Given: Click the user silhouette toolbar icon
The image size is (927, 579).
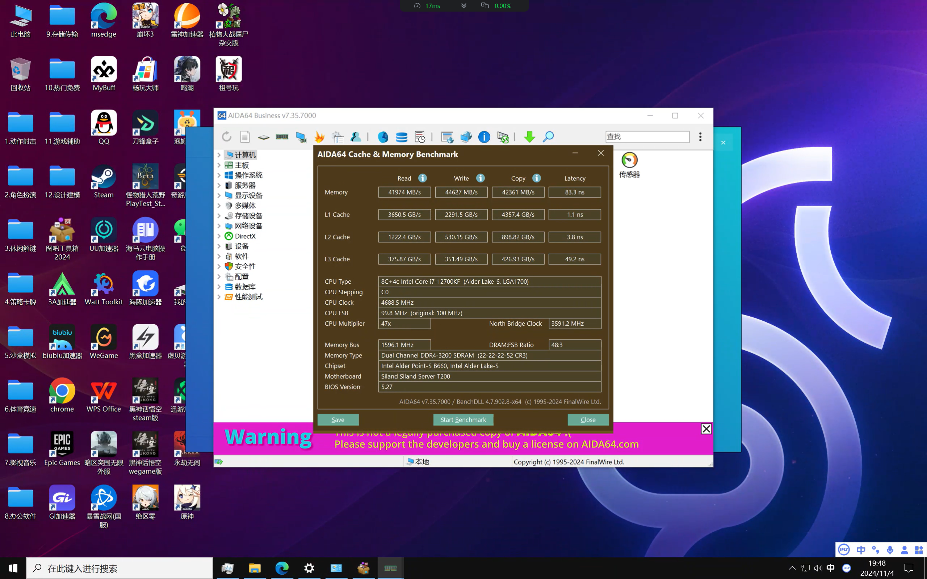Looking at the screenshot, I should pos(356,137).
